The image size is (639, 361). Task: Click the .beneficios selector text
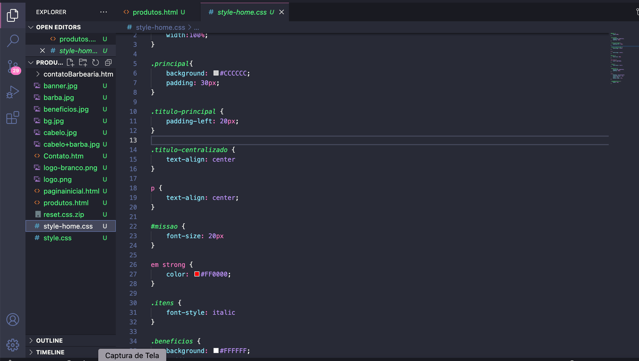172,341
